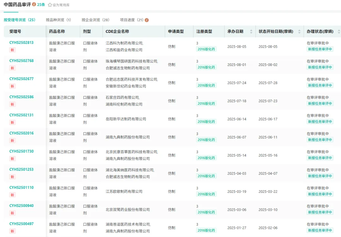Open acceptance number CYHS2502586 link
Viewport: 341px width, 237px height.
[21, 97]
